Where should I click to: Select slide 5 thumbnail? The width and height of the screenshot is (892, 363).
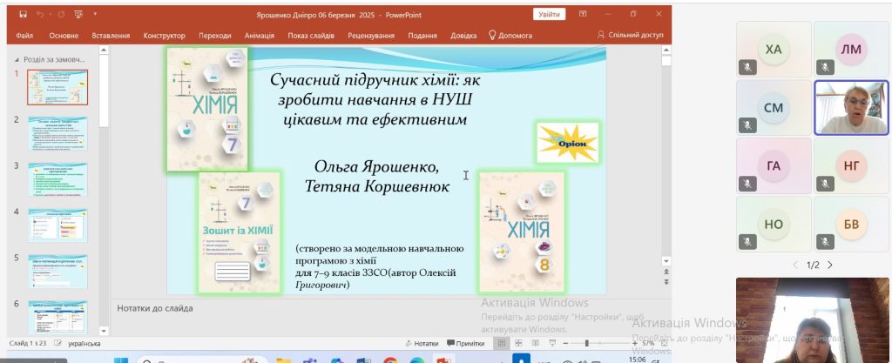pos(57,272)
